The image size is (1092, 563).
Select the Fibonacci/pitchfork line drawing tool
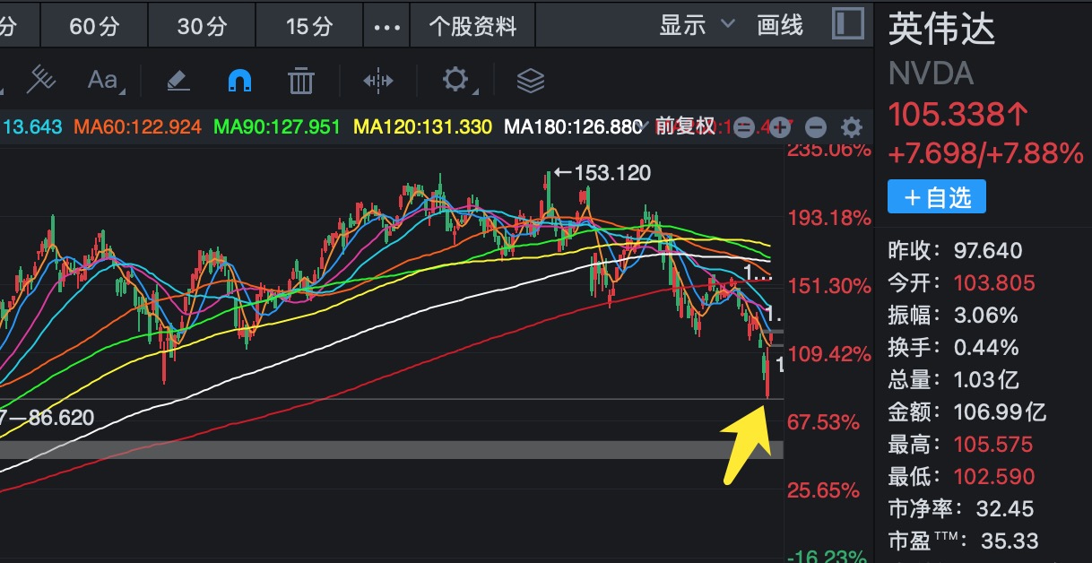point(40,81)
